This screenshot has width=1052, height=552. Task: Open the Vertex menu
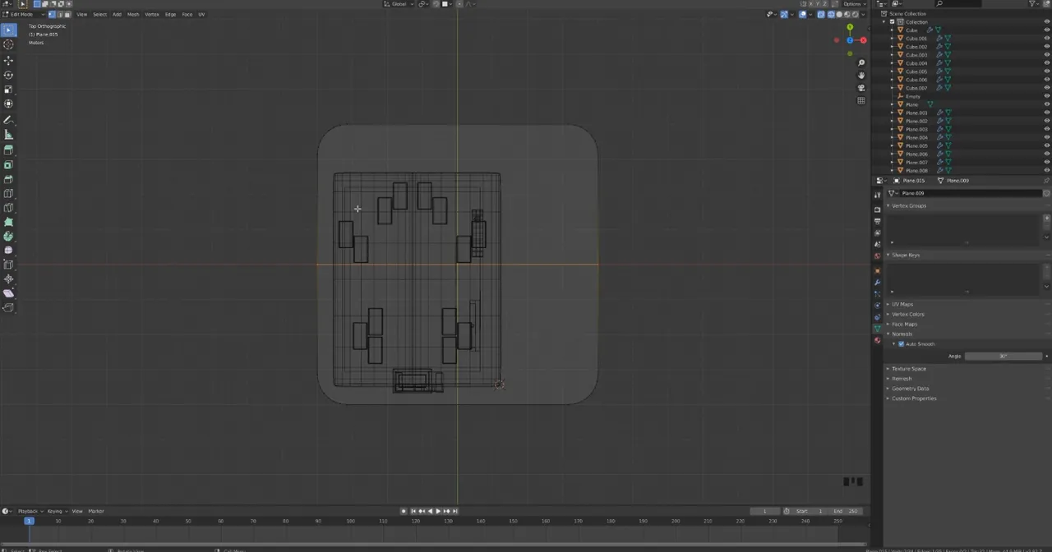[152, 14]
